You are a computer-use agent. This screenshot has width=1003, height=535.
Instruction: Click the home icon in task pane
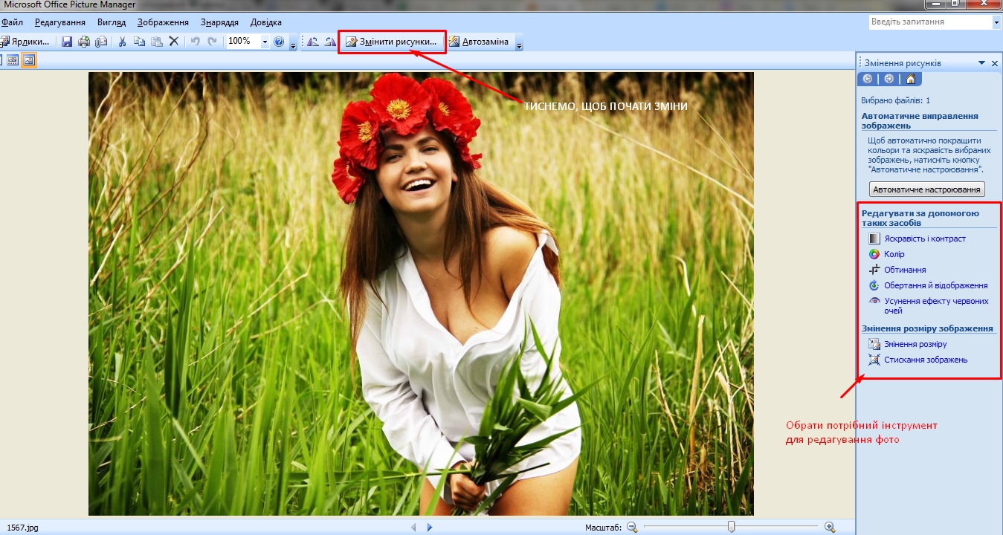pos(910,79)
